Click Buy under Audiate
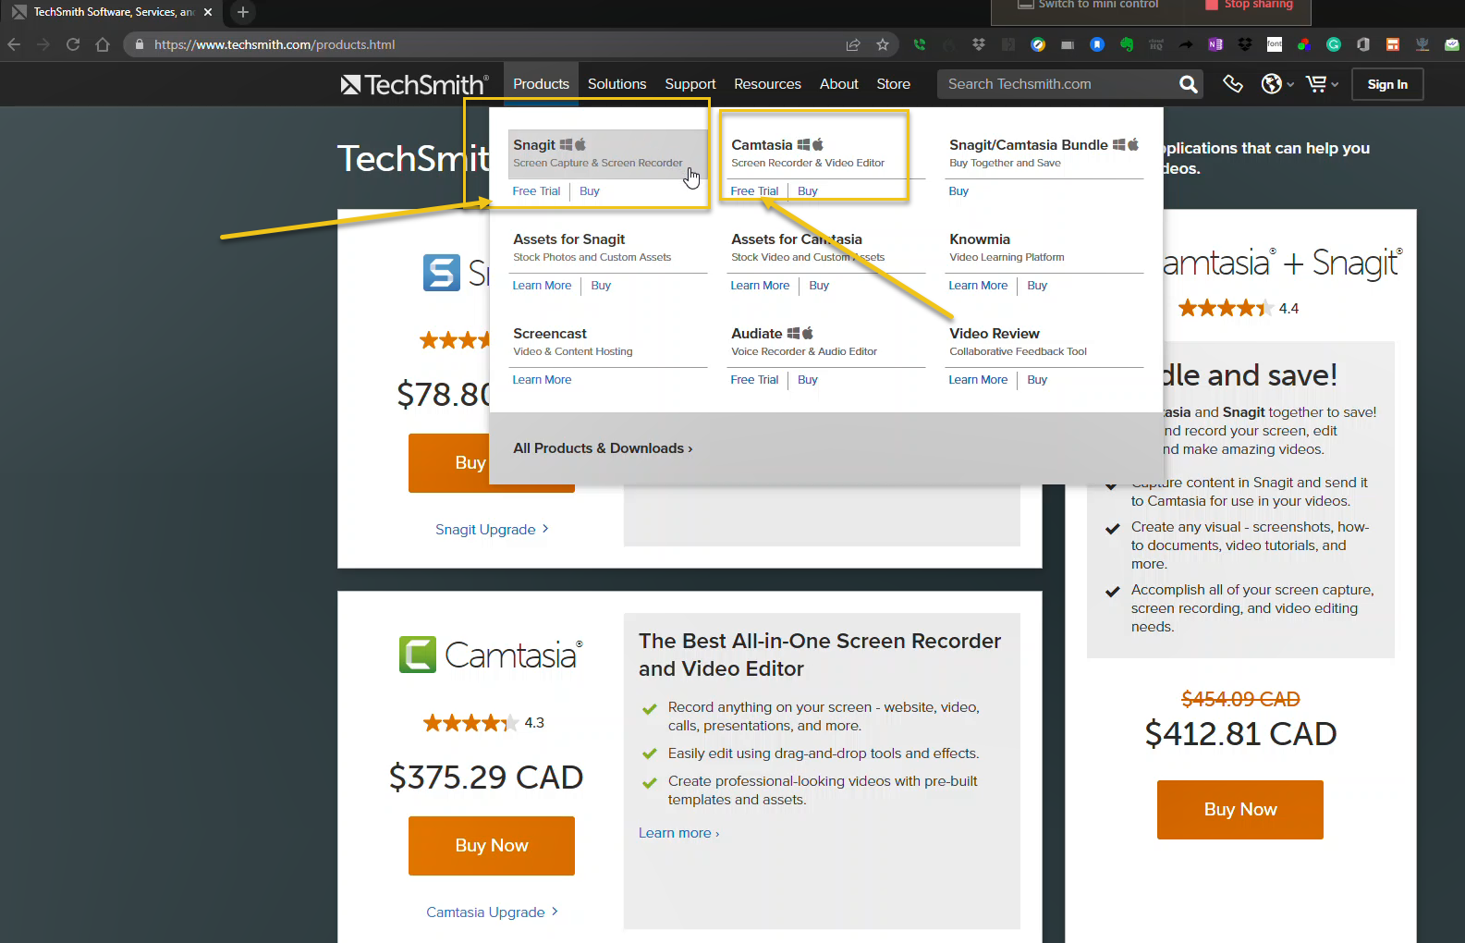The image size is (1465, 943). pos(808,380)
